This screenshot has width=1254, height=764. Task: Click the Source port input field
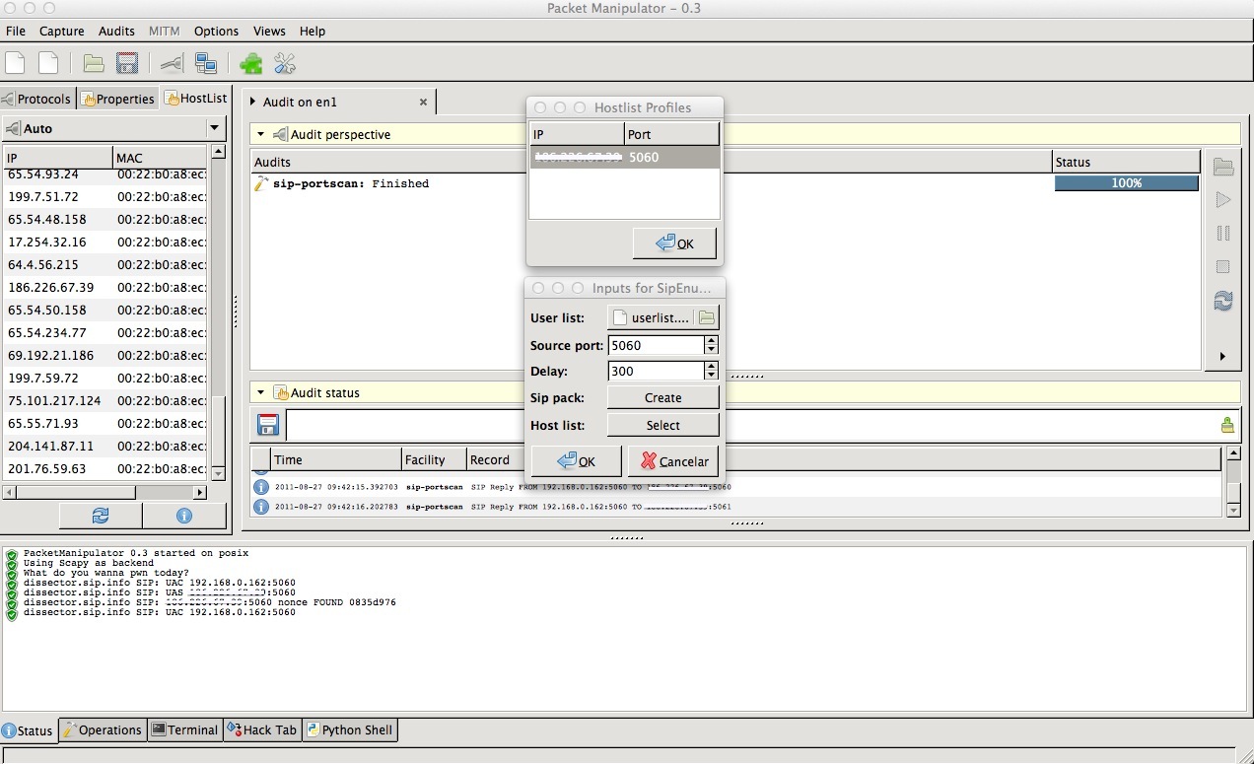(x=656, y=345)
